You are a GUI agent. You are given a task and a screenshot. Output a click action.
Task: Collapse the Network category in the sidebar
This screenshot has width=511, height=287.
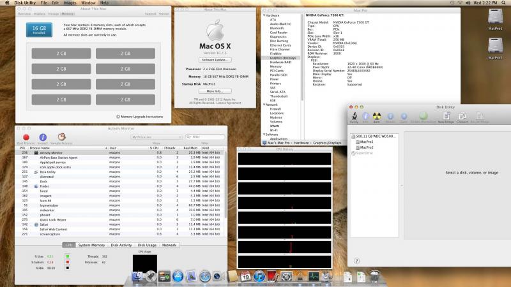point(265,104)
